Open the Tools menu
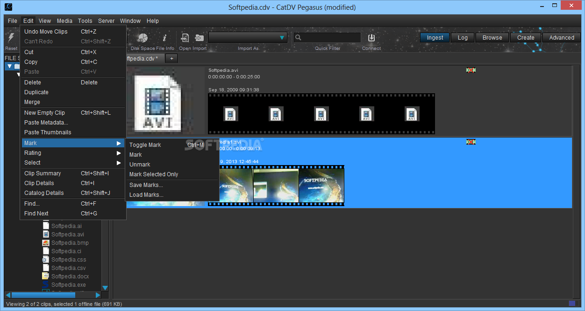Image resolution: width=585 pixels, height=311 pixels. tap(85, 21)
